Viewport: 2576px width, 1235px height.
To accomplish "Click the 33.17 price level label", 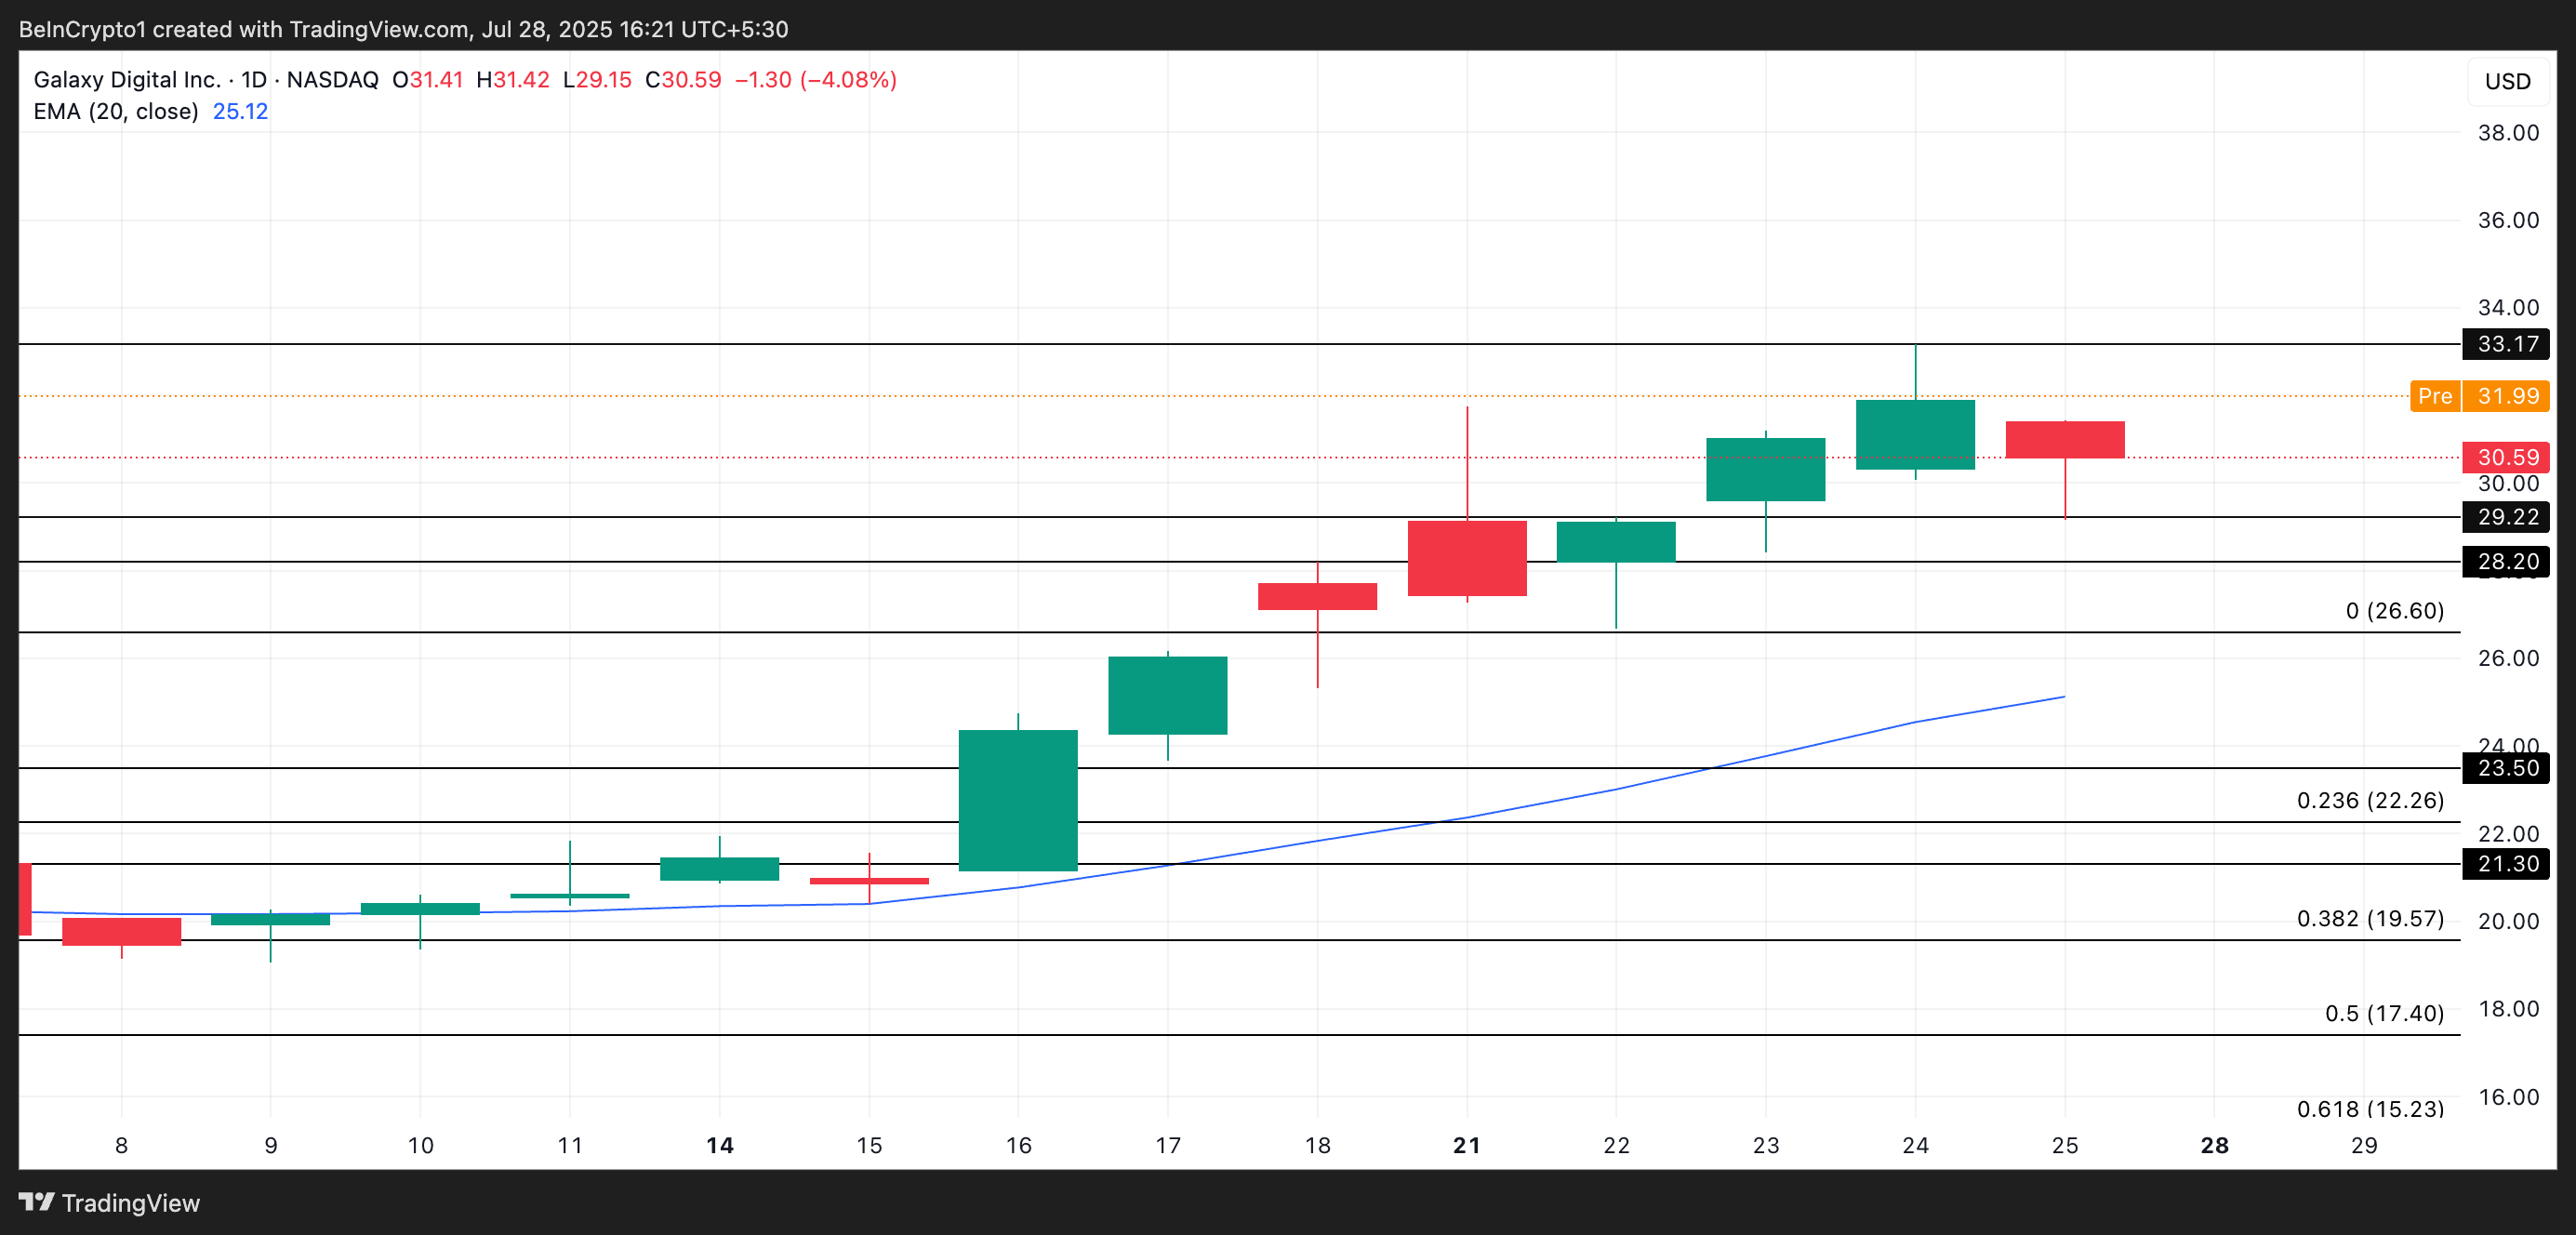I will coord(2506,344).
